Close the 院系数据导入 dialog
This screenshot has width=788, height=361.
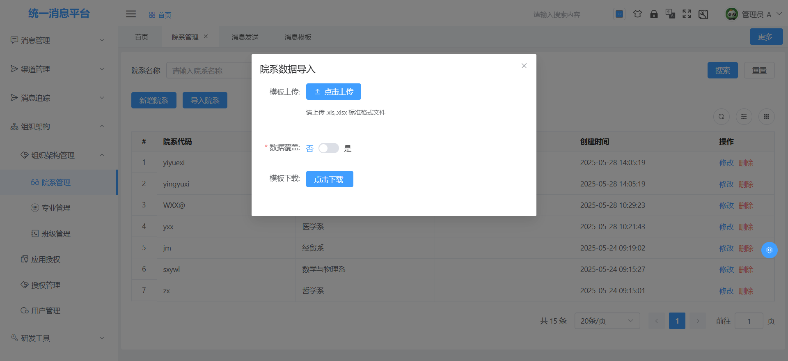pos(524,66)
